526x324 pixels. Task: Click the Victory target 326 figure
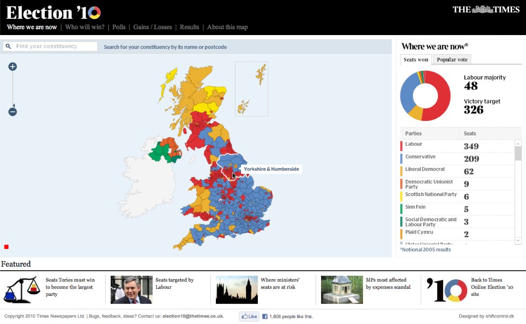(x=474, y=110)
